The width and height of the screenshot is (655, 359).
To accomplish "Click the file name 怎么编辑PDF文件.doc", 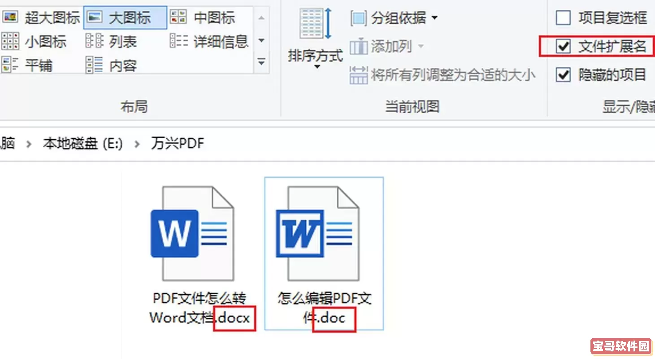I will (x=325, y=308).
